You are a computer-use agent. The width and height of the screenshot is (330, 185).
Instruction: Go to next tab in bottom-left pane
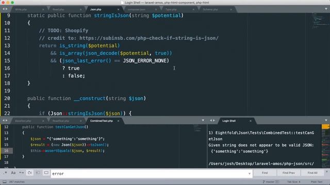(7, 120)
